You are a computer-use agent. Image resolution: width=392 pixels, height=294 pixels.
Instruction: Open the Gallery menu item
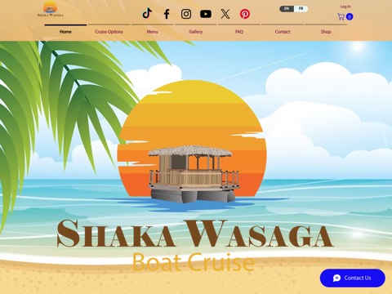(196, 32)
